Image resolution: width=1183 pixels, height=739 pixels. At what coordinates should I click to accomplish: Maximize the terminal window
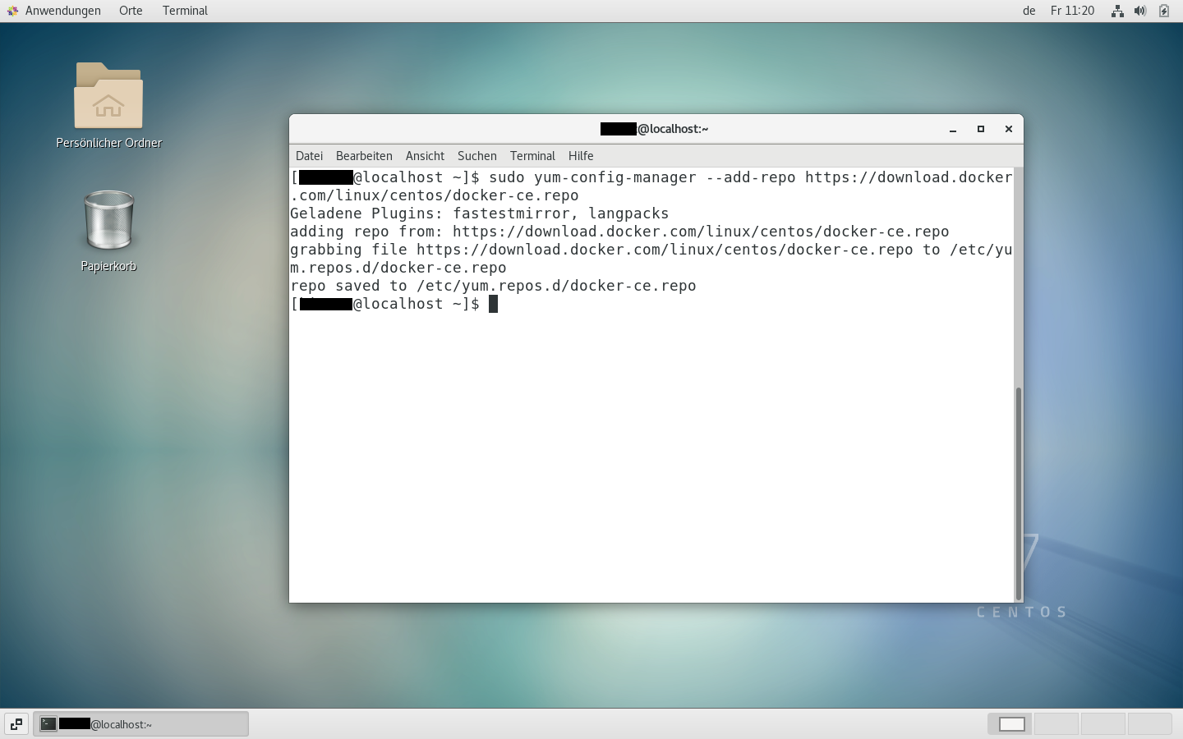980,129
